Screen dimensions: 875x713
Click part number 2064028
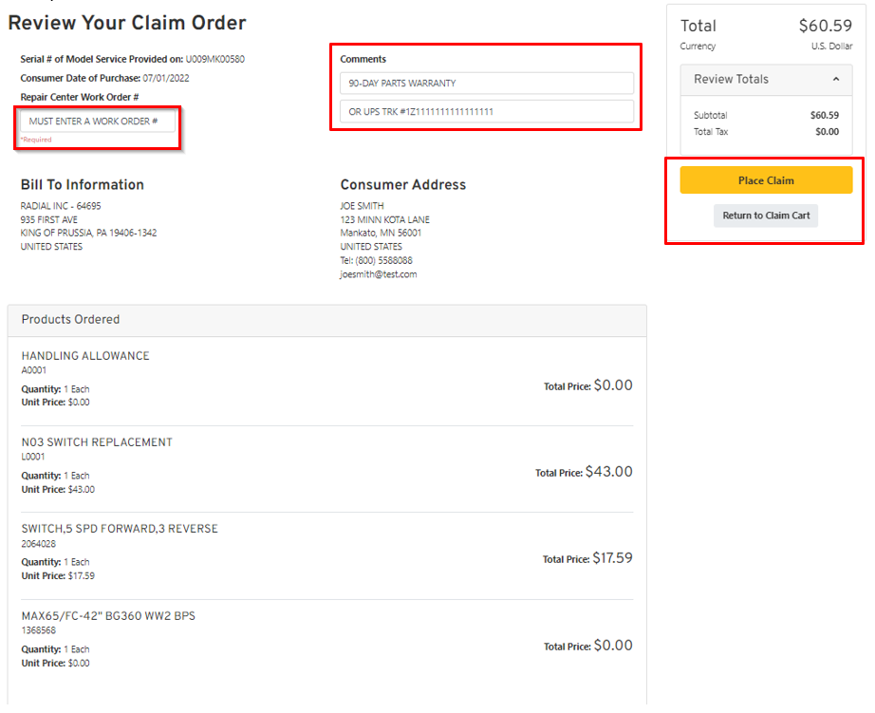(x=38, y=544)
